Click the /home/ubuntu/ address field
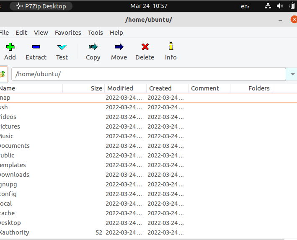The image size is (297, 240). [148, 74]
